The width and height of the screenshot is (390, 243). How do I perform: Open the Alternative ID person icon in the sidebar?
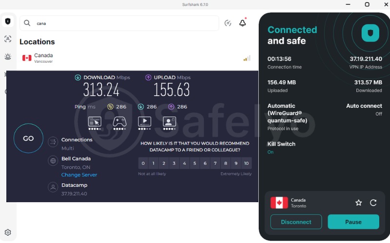click(8, 39)
